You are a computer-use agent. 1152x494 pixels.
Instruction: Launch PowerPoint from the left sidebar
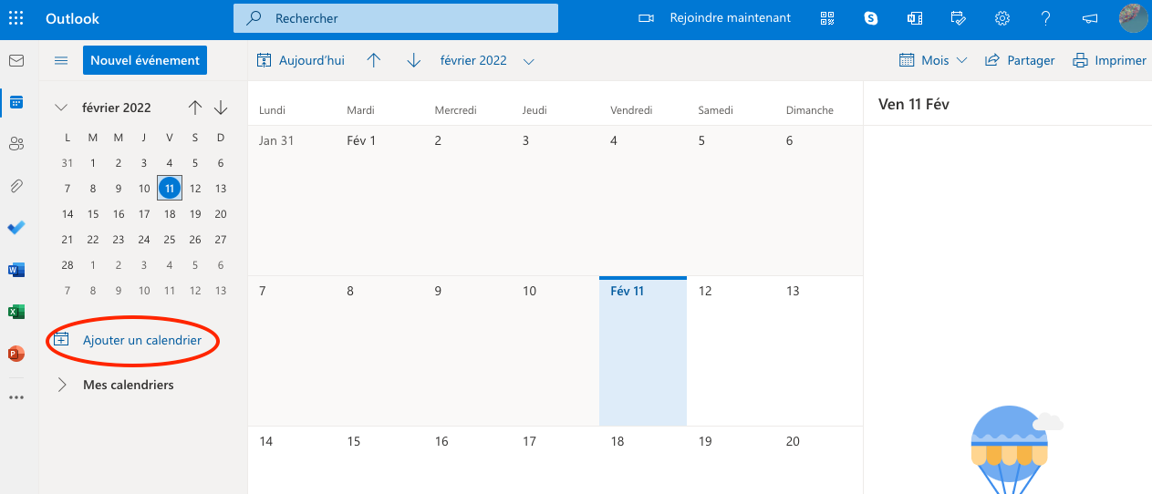click(x=16, y=354)
